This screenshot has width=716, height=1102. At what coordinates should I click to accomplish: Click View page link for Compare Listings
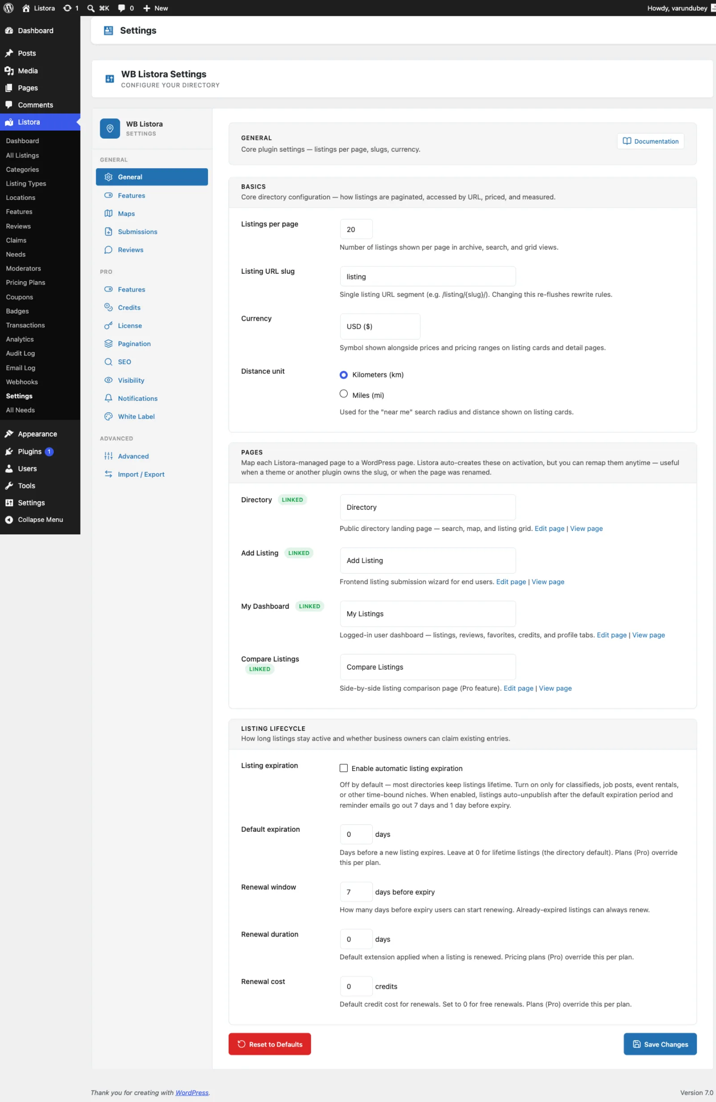556,688
